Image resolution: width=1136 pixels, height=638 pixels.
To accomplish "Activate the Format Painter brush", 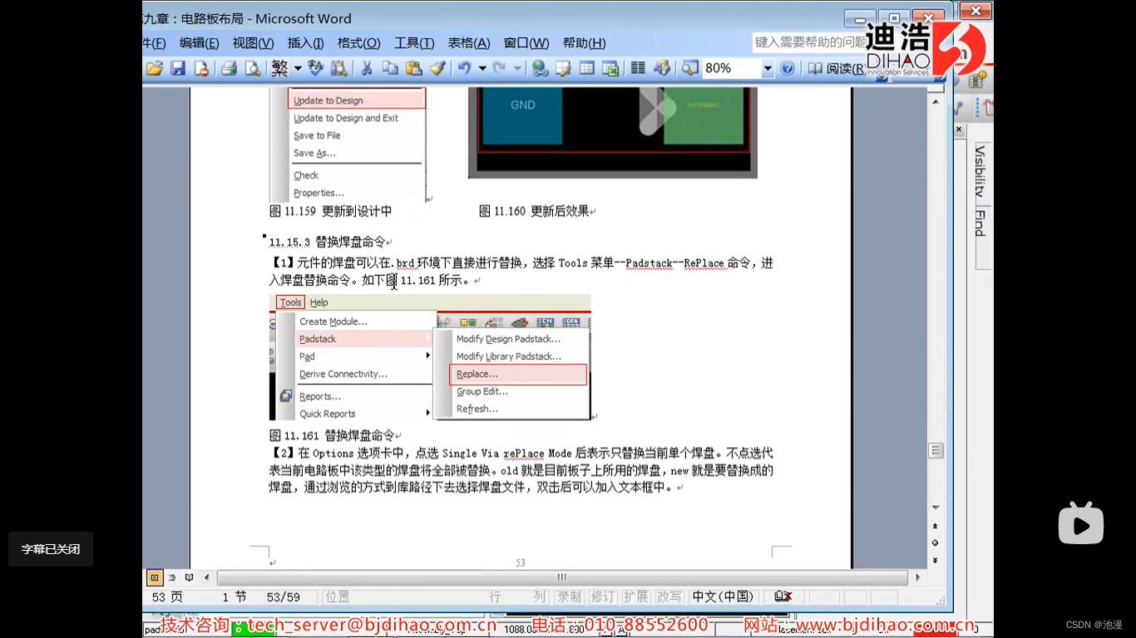I will [437, 68].
